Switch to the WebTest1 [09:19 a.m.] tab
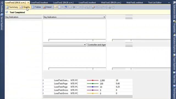The width and height of the screenshot is (176, 99). click(x=111, y=2)
